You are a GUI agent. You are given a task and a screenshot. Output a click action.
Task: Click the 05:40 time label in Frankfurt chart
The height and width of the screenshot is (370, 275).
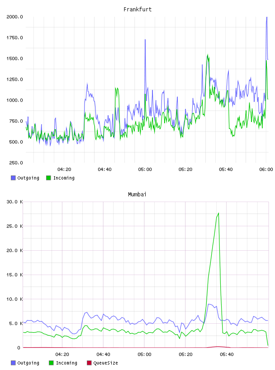226,170
